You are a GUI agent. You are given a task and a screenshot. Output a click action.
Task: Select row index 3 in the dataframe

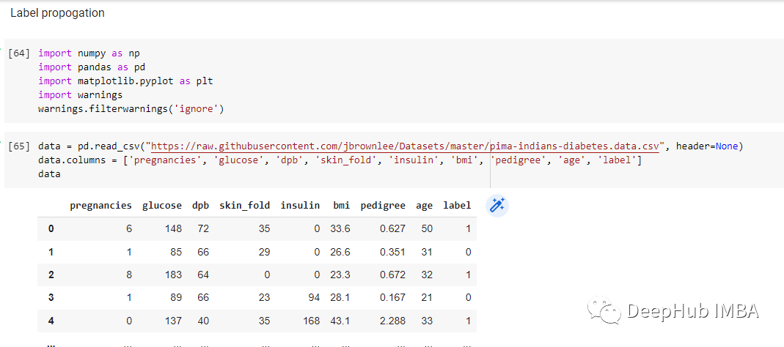coord(51,297)
